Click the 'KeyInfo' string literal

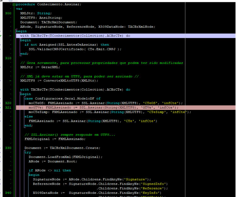point(150,193)
